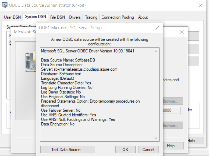Click the 'Use Failover Server: No' line
The height and width of the screenshot is (156, 209).
[x=61, y=110]
